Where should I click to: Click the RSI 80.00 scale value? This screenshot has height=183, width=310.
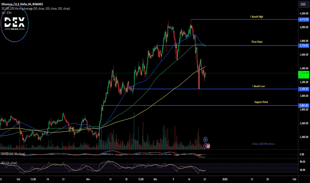(x=302, y=162)
